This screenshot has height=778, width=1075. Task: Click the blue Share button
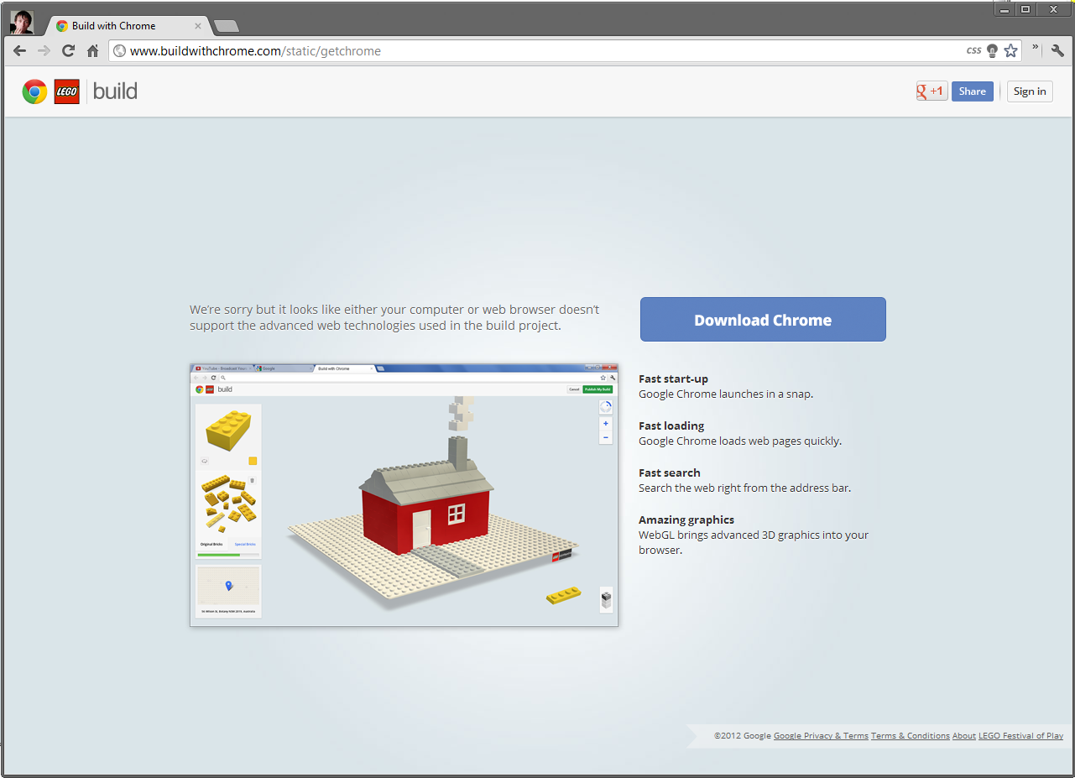click(973, 91)
